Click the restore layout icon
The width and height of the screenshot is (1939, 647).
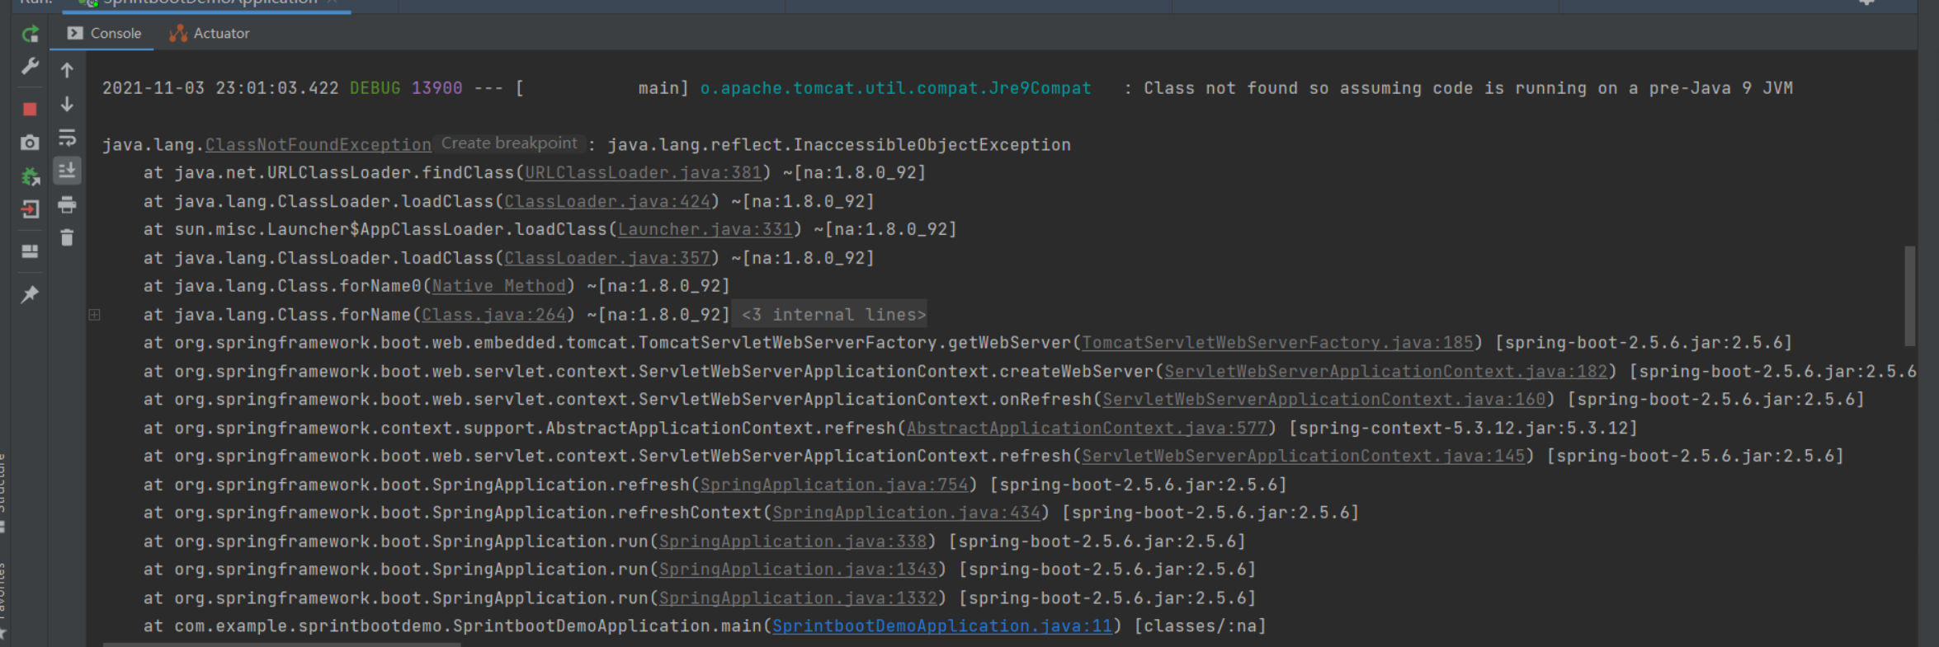[31, 251]
